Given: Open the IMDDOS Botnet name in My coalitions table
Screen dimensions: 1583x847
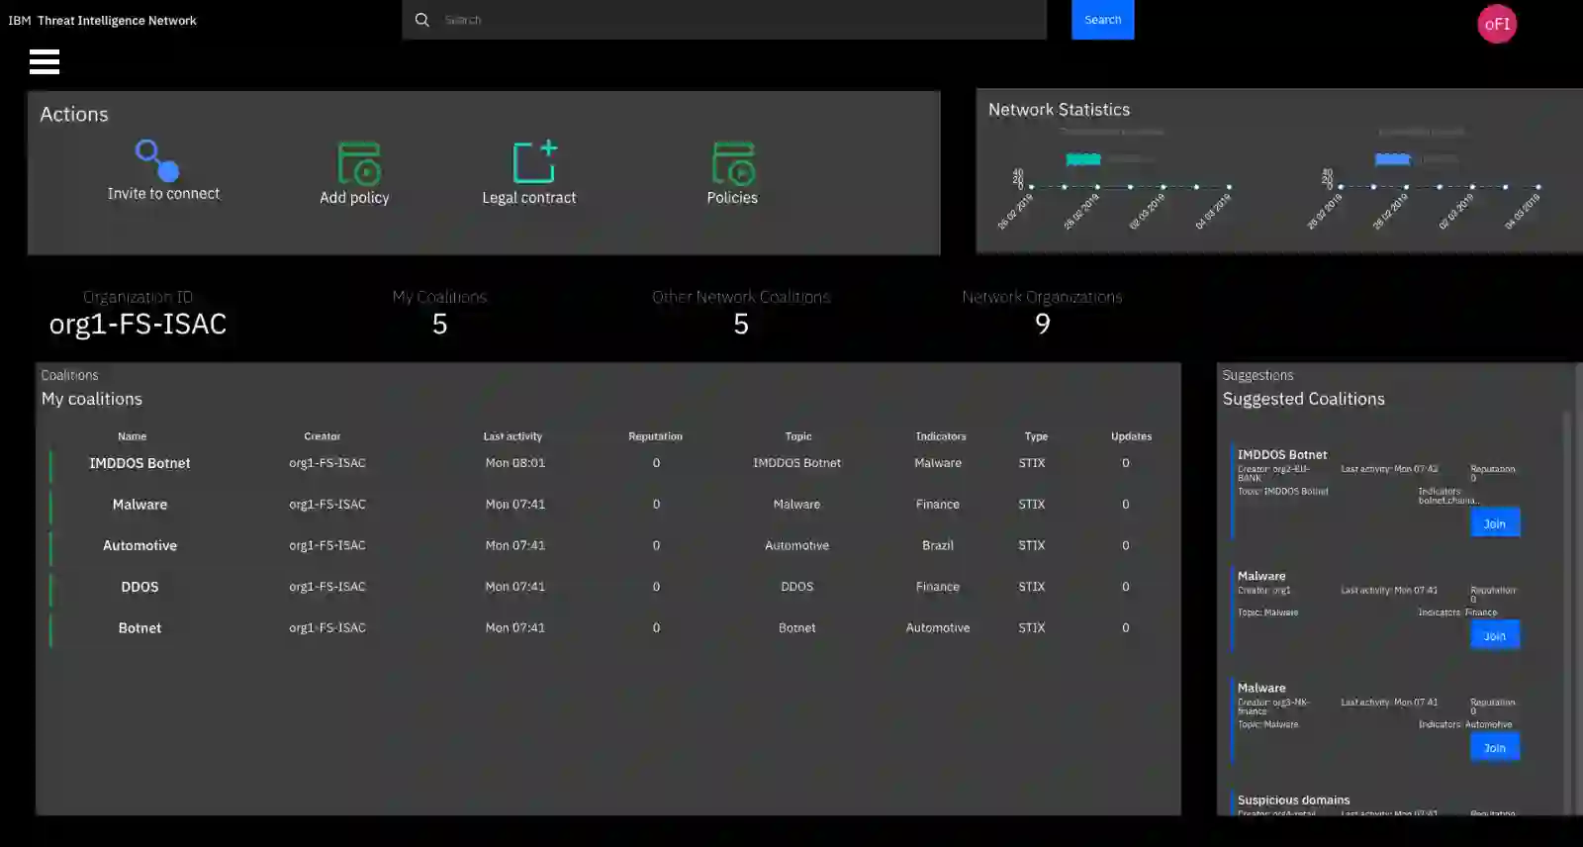Looking at the screenshot, I should coord(140,463).
